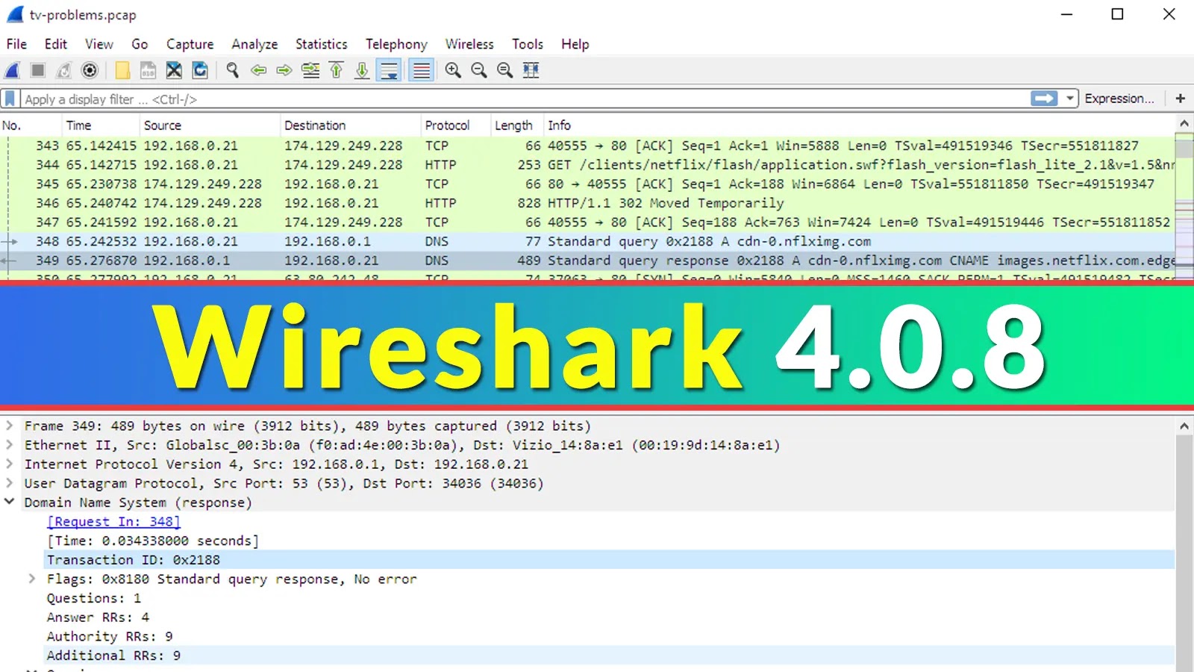
Task: Close this capture file icon
Action: pos(174,70)
